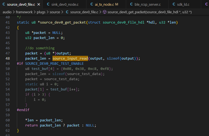Open the 'plugs' breadcrumb folder
This screenshot has height=136, width=209.
coord(41,12)
